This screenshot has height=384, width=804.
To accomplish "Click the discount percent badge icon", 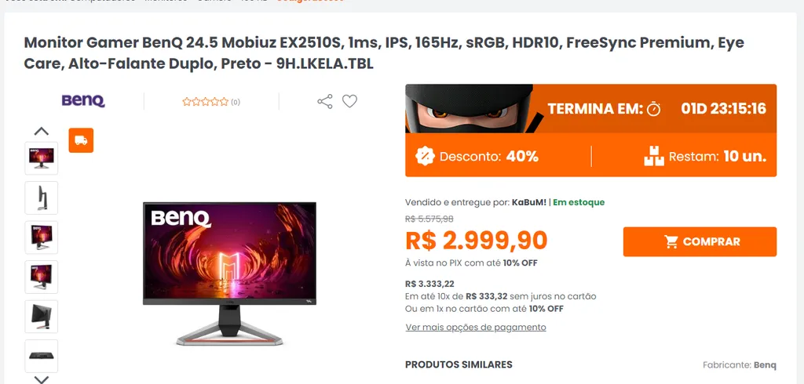I will point(425,156).
